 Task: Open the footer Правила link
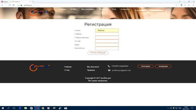tap(91, 70)
